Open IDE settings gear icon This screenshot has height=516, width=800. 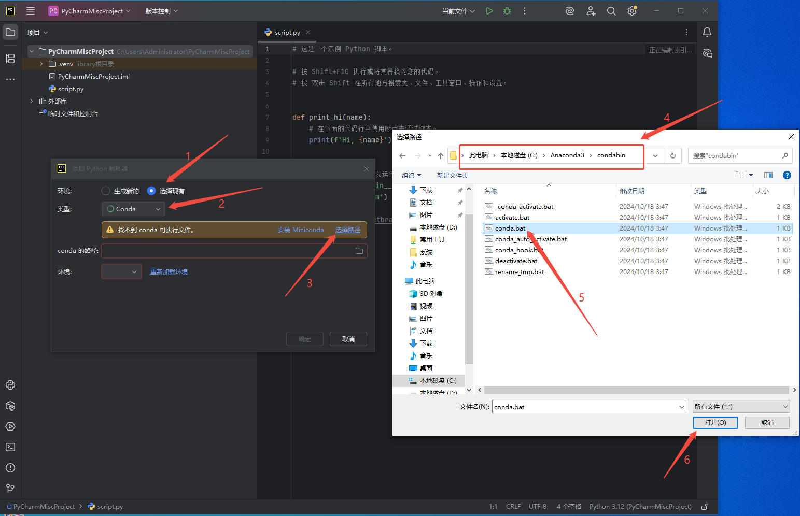[x=631, y=11]
